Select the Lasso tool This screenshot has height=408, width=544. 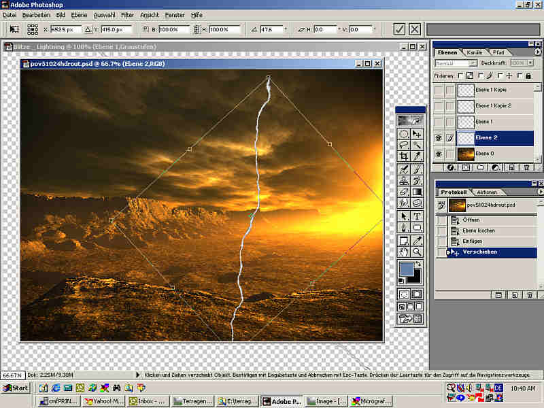click(404, 145)
